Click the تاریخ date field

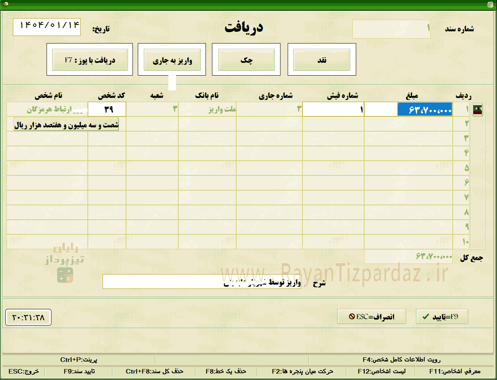coord(47,27)
